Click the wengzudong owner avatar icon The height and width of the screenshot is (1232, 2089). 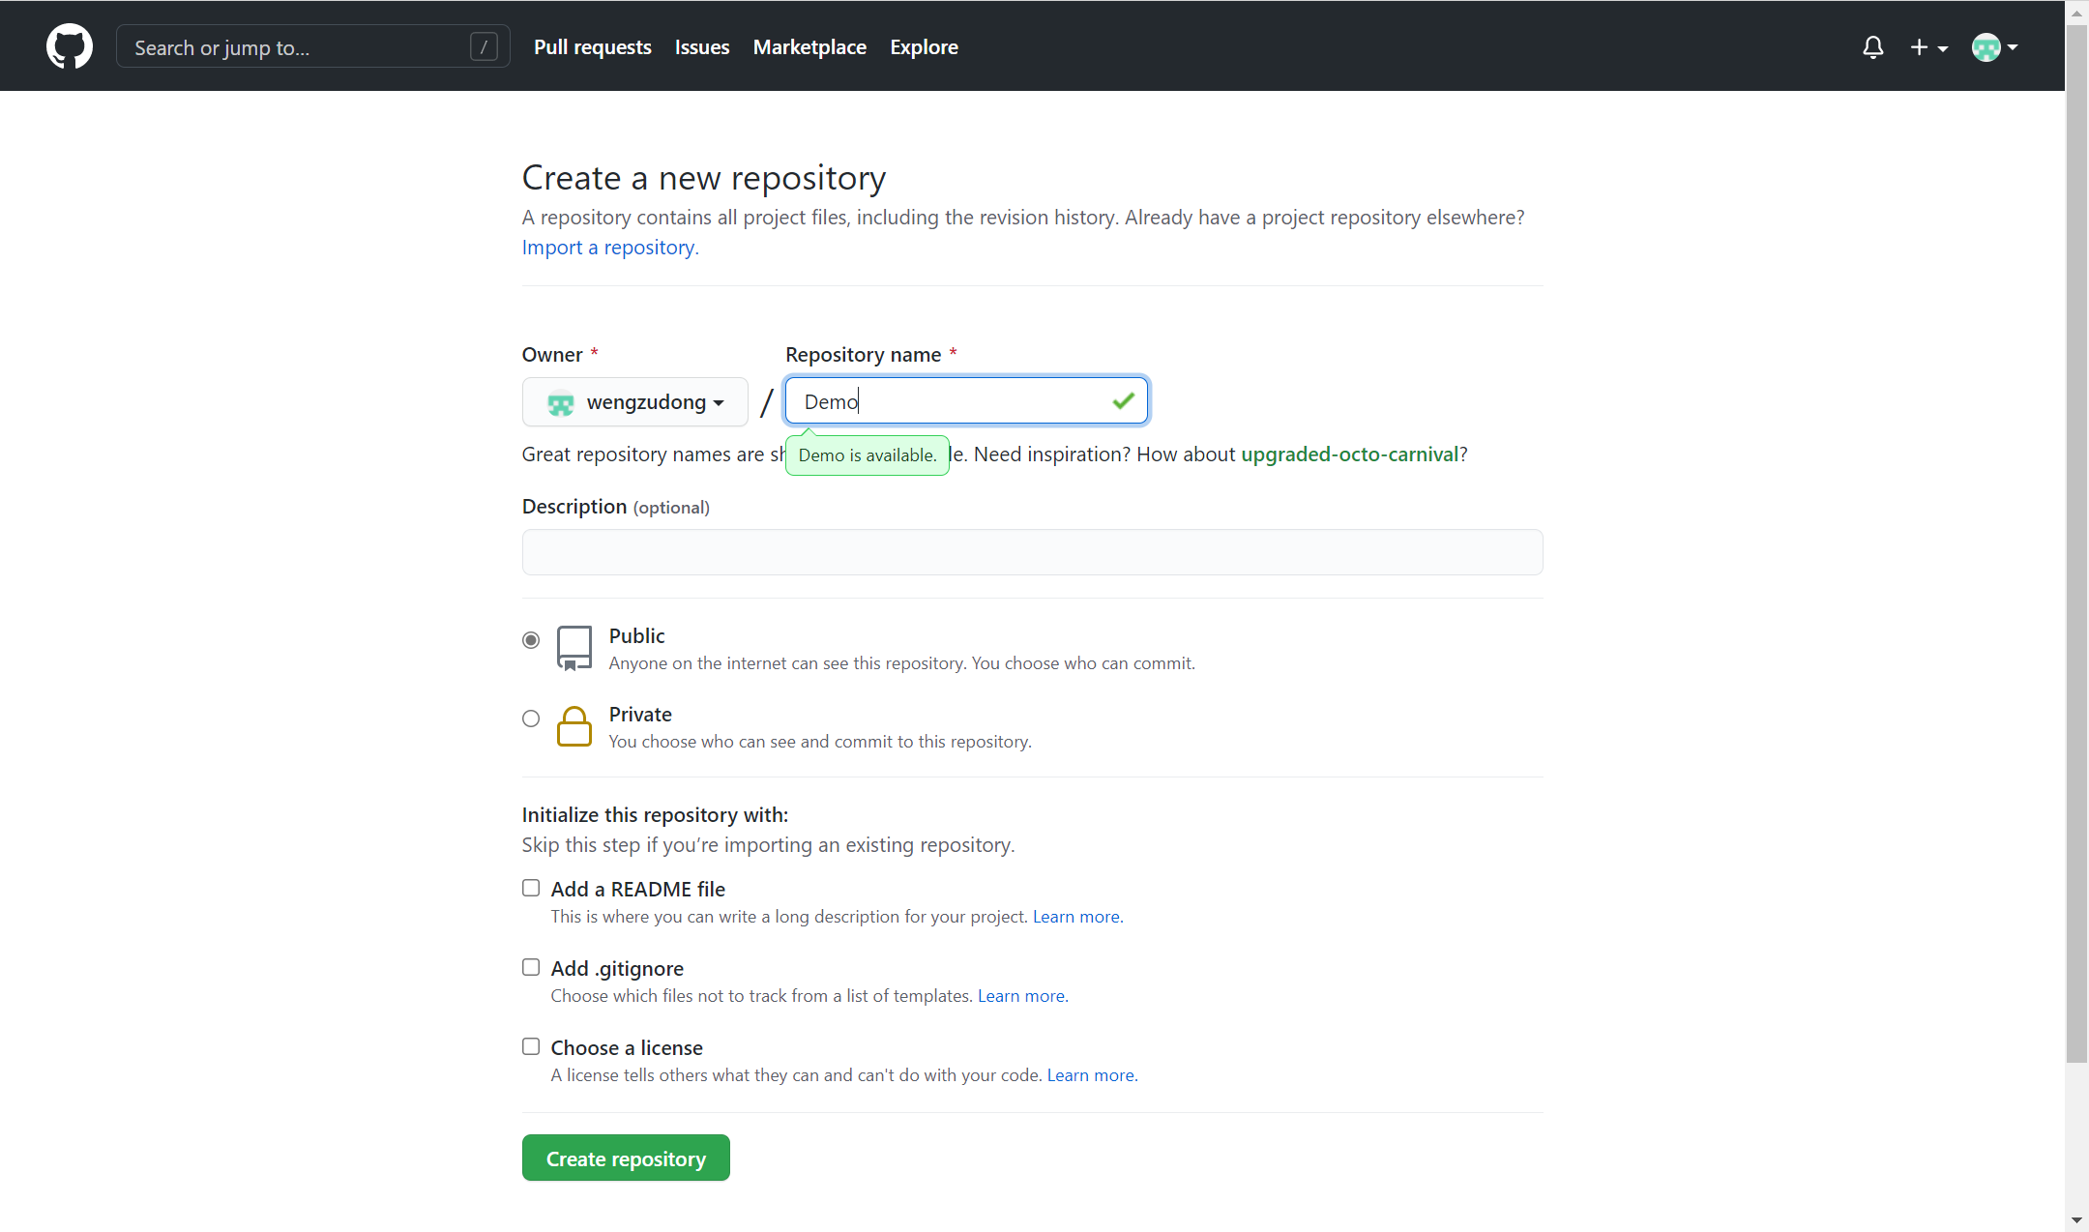tap(561, 402)
